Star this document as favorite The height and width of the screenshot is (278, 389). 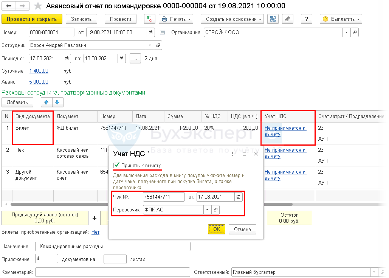click(x=38, y=6)
